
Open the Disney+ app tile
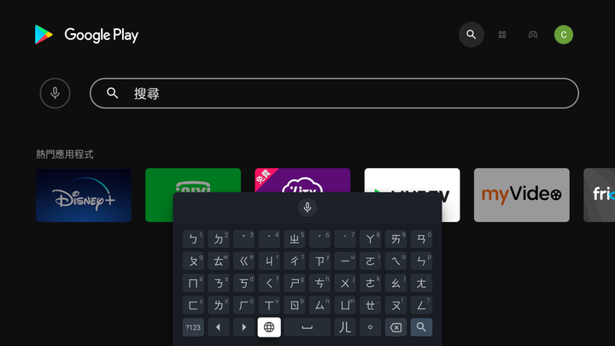tap(84, 195)
